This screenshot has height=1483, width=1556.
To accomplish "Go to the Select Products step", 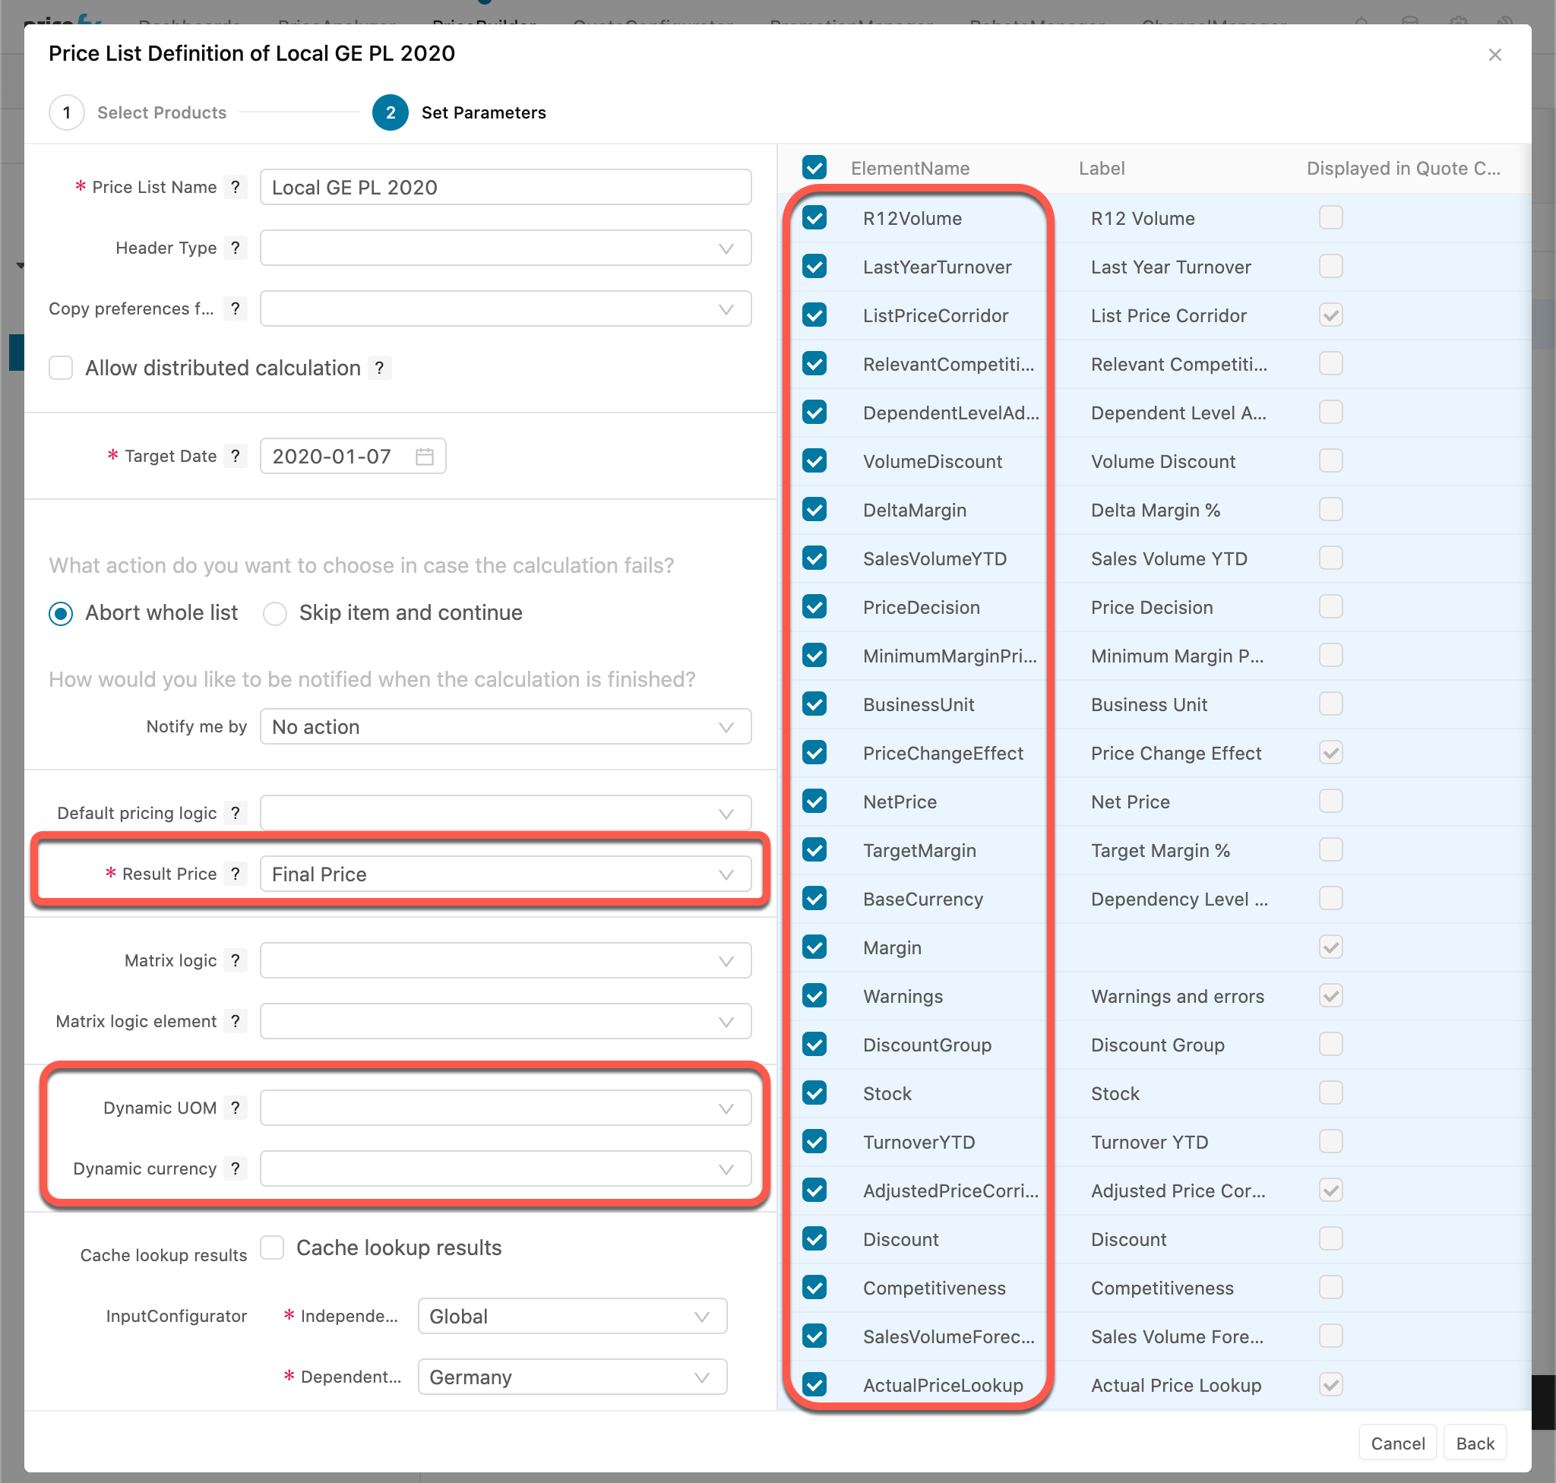I will 161,112.
